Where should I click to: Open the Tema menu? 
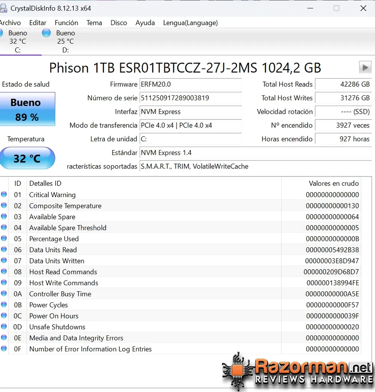(94, 23)
